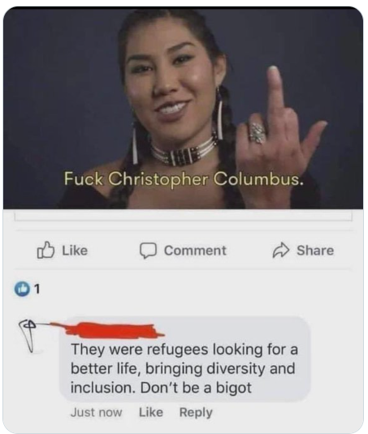Screen dimensions: 368x434
Task: Click the Christopher Columbus subtitle caption
Action: [x=184, y=178]
